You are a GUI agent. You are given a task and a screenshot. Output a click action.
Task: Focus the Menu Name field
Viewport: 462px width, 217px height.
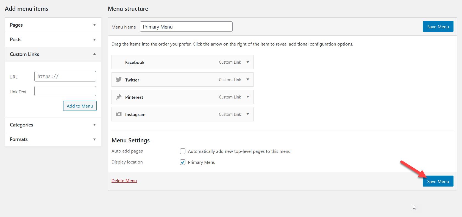point(186,27)
